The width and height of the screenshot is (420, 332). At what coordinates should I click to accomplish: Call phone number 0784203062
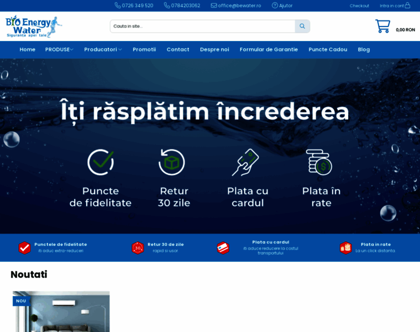pyautogui.click(x=186, y=6)
